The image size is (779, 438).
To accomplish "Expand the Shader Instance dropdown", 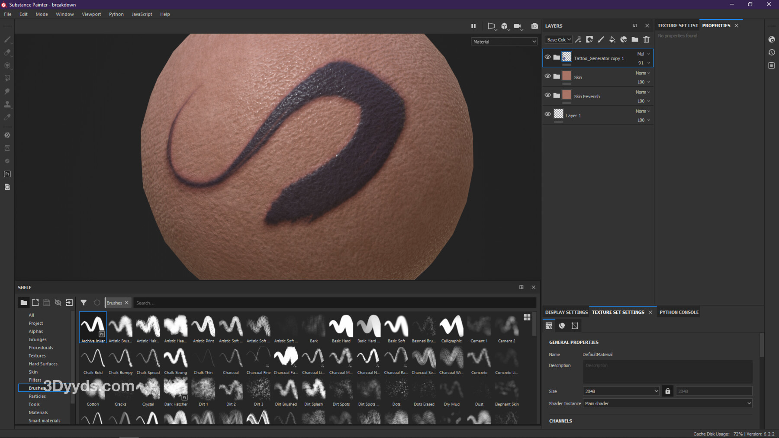I will tap(668, 403).
